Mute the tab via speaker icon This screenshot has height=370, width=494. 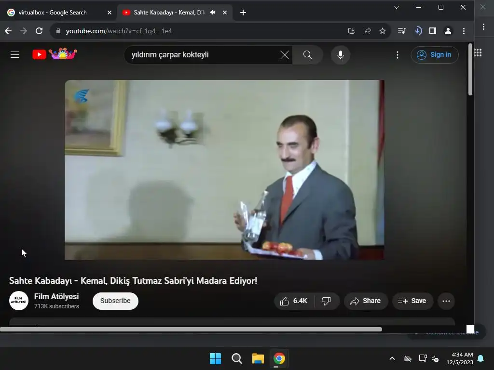coord(213,13)
